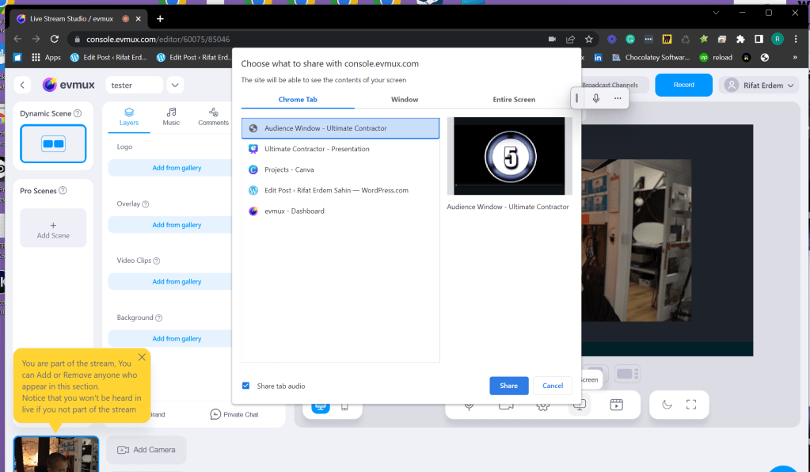Switch to mobile layout view icon
This screenshot has height=472, width=810.
point(344,407)
